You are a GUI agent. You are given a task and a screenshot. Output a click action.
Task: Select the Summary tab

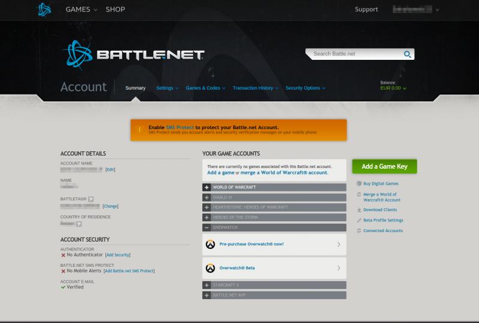click(x=135, y=88)
